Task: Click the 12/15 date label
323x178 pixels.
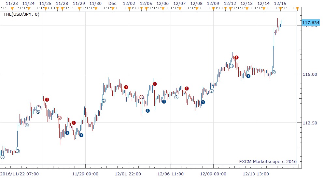Action: click(280, 4)
